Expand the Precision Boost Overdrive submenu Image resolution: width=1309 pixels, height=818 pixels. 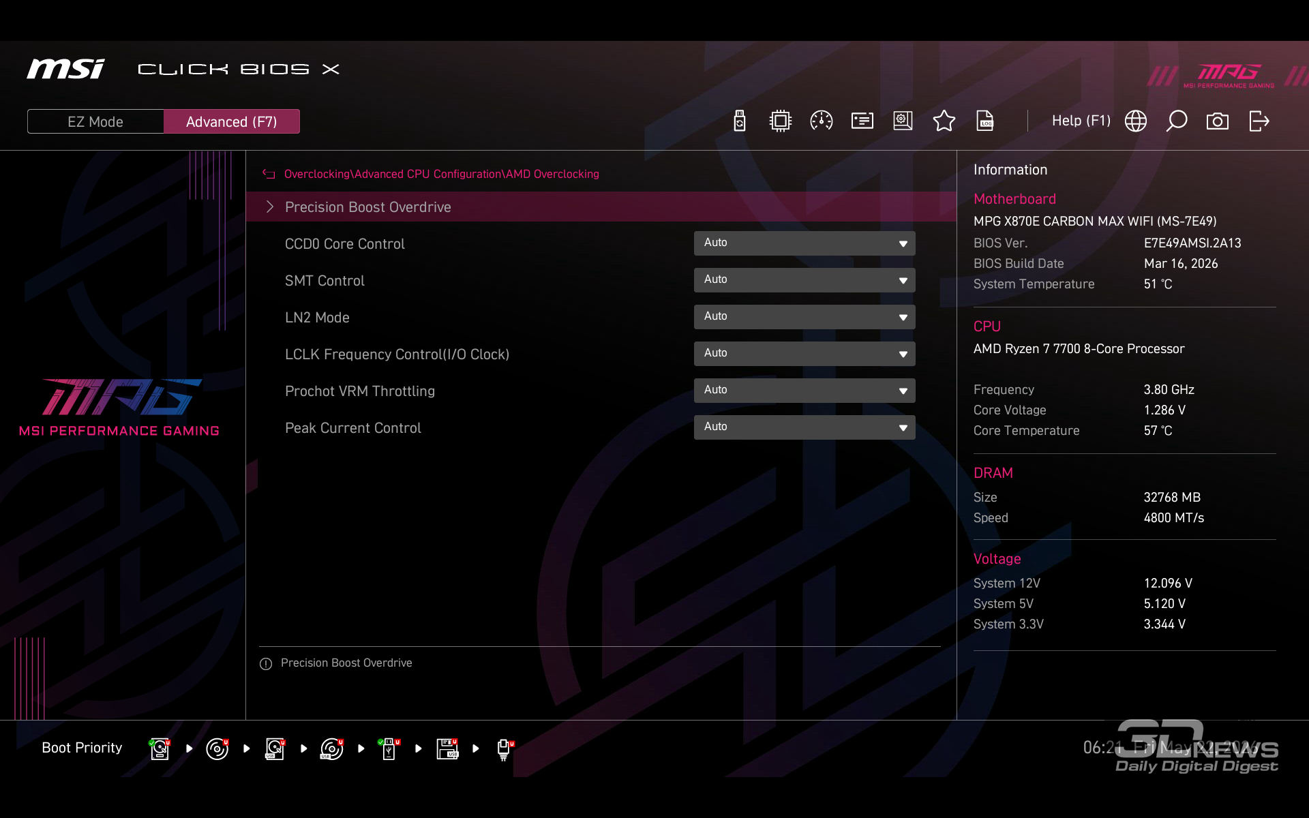pyautogui.click(x=601, y=207)
